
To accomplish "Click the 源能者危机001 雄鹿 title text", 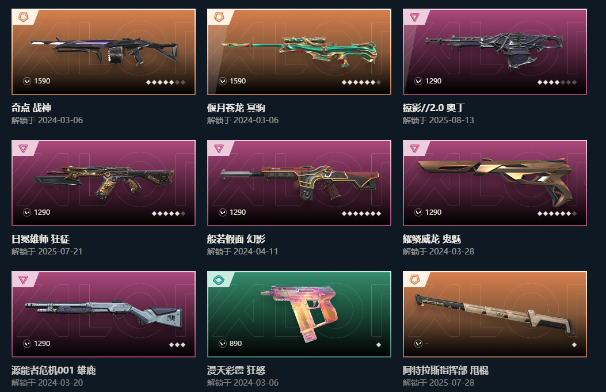I will pos(54,370).
